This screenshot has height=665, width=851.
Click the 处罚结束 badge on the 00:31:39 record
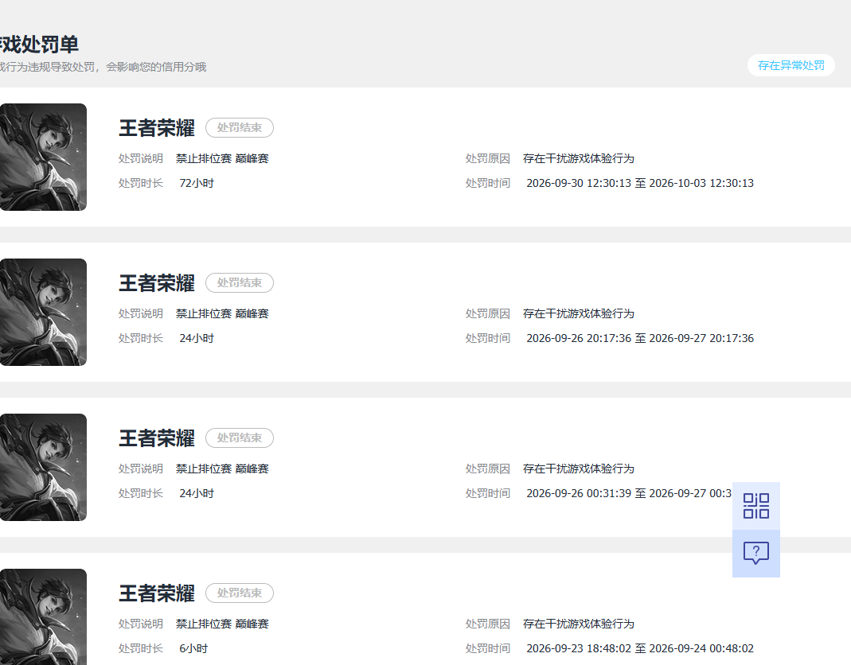click(240, 437)
